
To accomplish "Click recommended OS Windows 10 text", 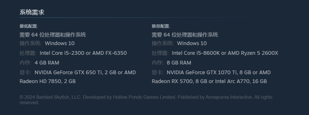I will click(x=192, y=43).
